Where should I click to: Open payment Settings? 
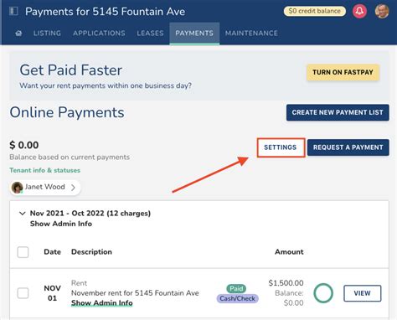281,147
